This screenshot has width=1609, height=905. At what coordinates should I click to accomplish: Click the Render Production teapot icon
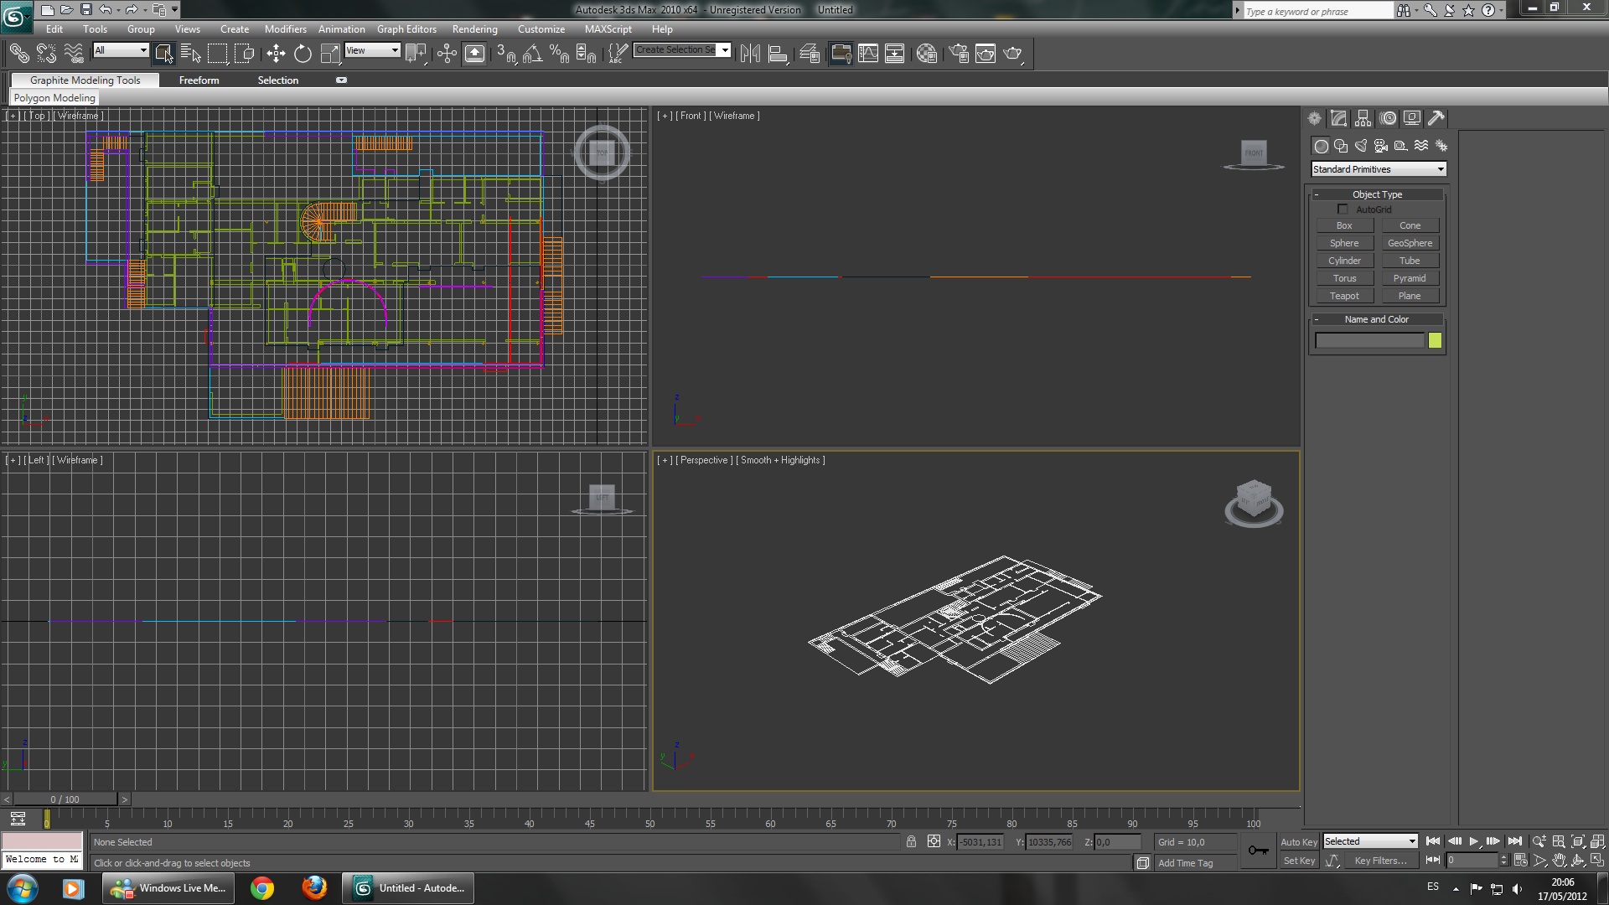point(1012,54)
